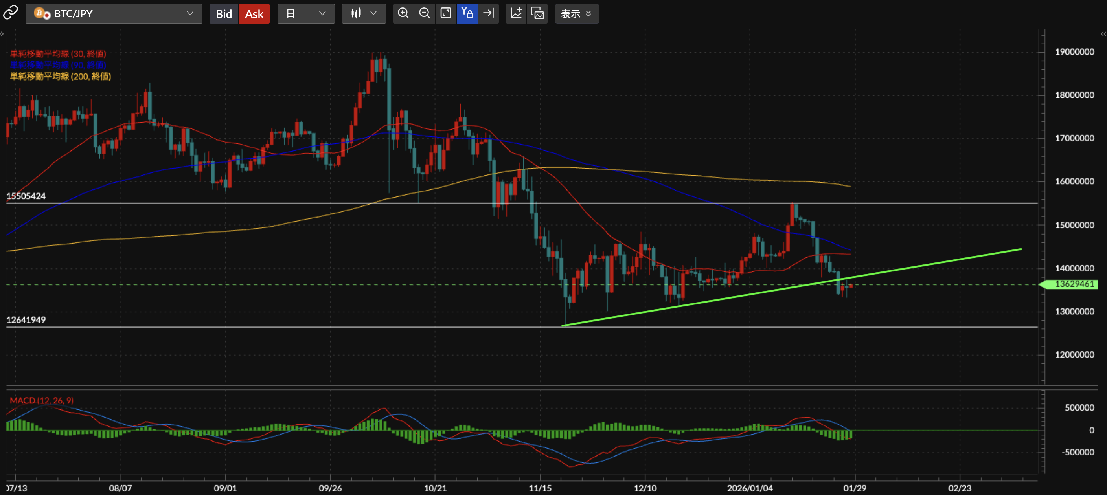Open the add indicator chart icon
This screenshot has width=1107, height=495.
click(x=516, y=13)
